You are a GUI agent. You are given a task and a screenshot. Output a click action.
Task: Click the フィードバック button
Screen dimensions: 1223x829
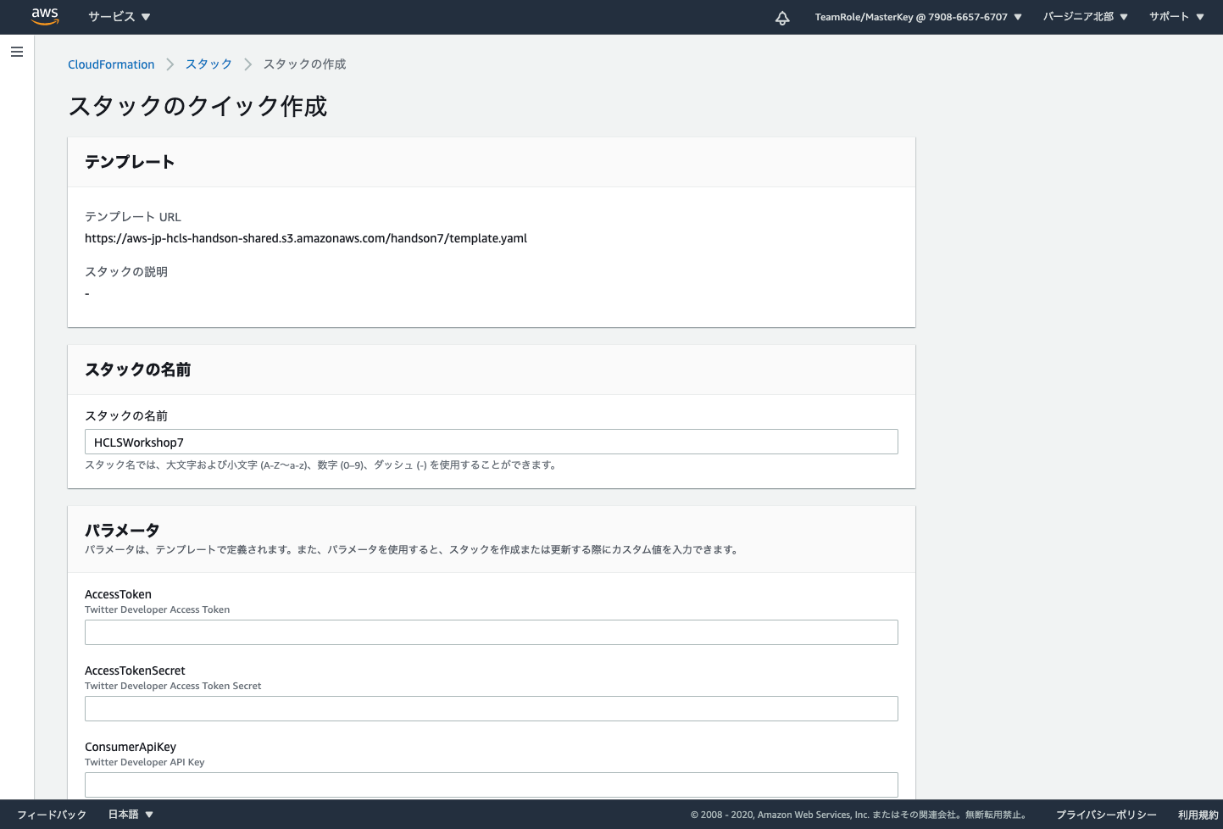pos(52,815)
